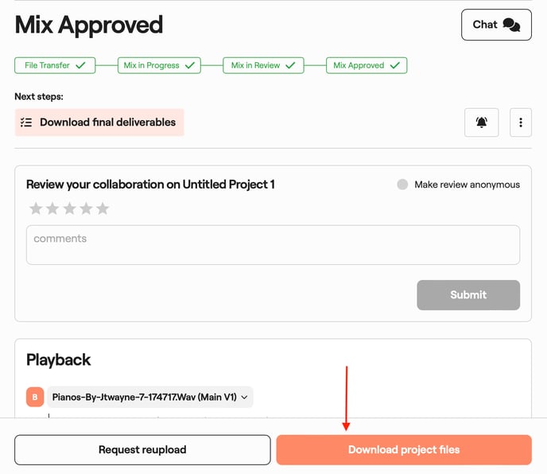Rate the collaboration four stars
The image size is (547, 474).
pos(85,209)
